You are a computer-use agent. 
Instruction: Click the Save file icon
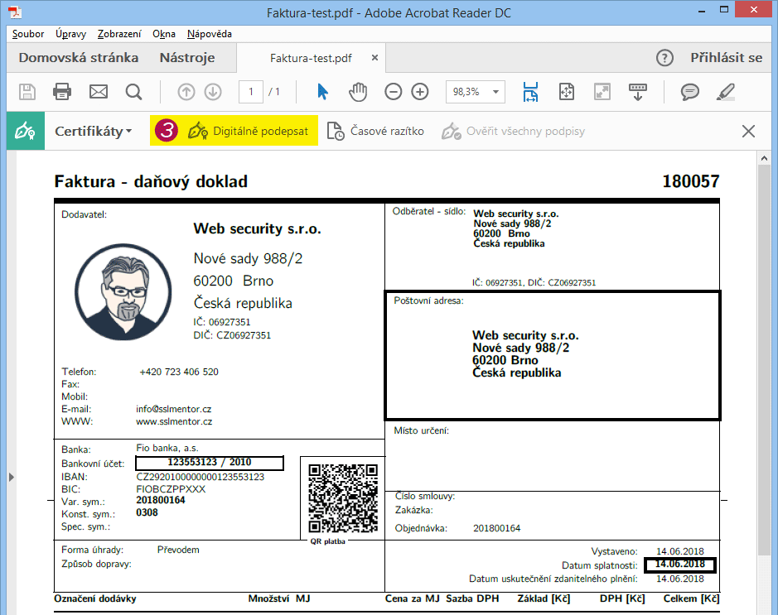click(x=27, y=92)
